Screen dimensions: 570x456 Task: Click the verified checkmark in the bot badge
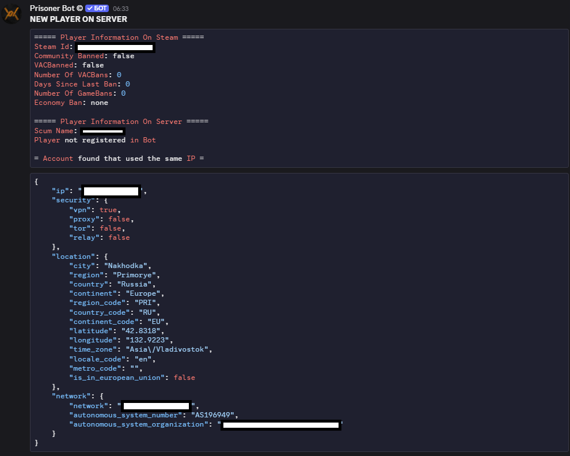90,9
